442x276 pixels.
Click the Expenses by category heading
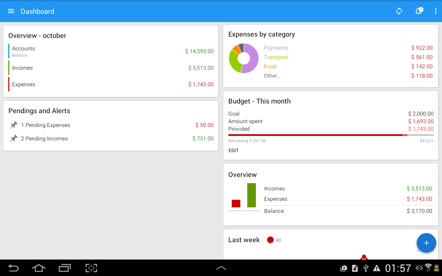(x=262, y=34)
